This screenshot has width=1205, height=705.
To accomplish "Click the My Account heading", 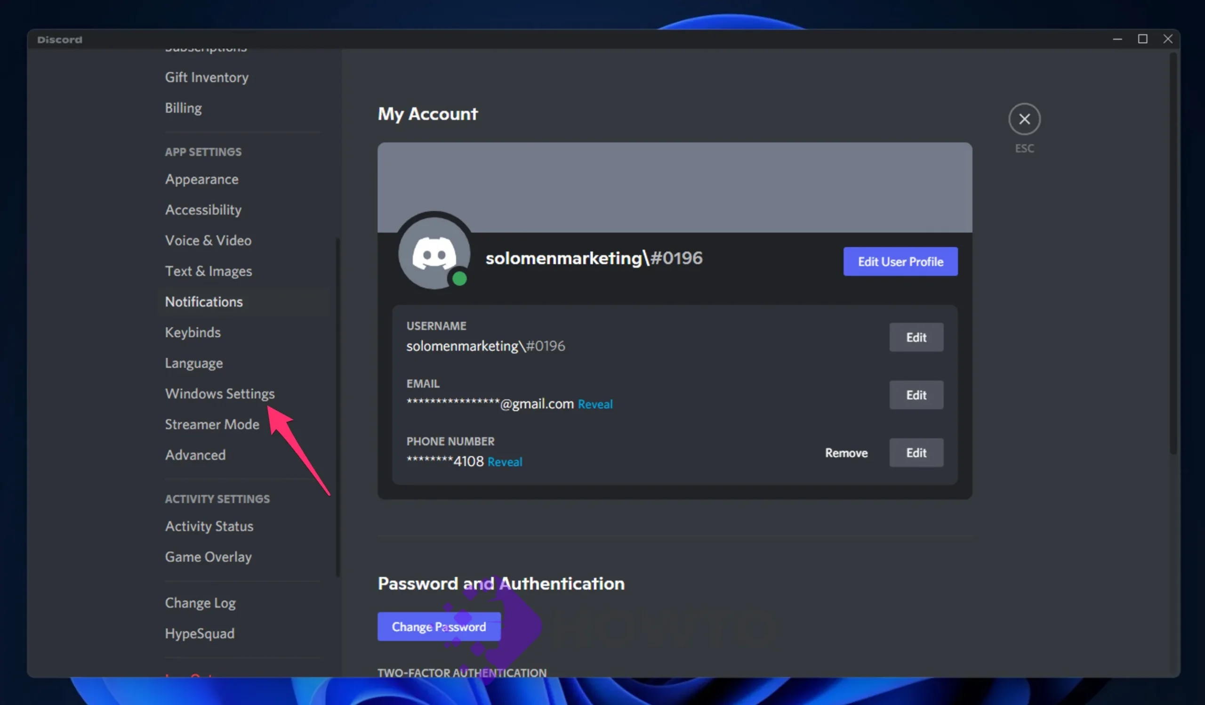I will click(427, 114).
